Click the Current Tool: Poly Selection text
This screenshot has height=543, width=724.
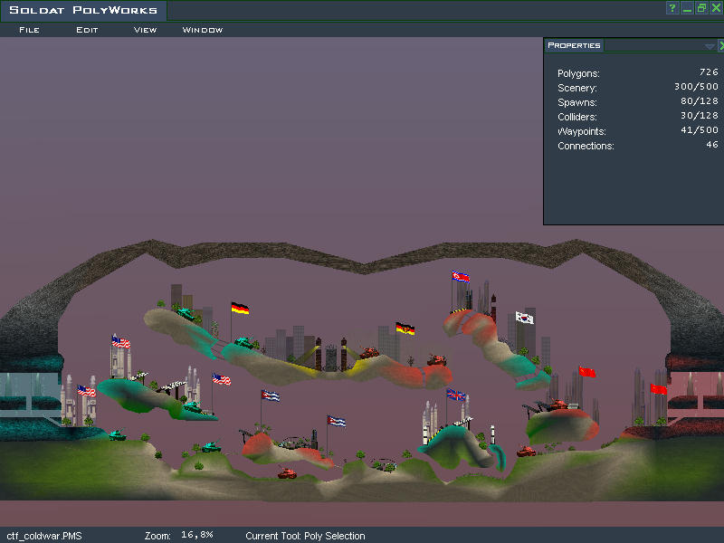(x=305, y=536)
